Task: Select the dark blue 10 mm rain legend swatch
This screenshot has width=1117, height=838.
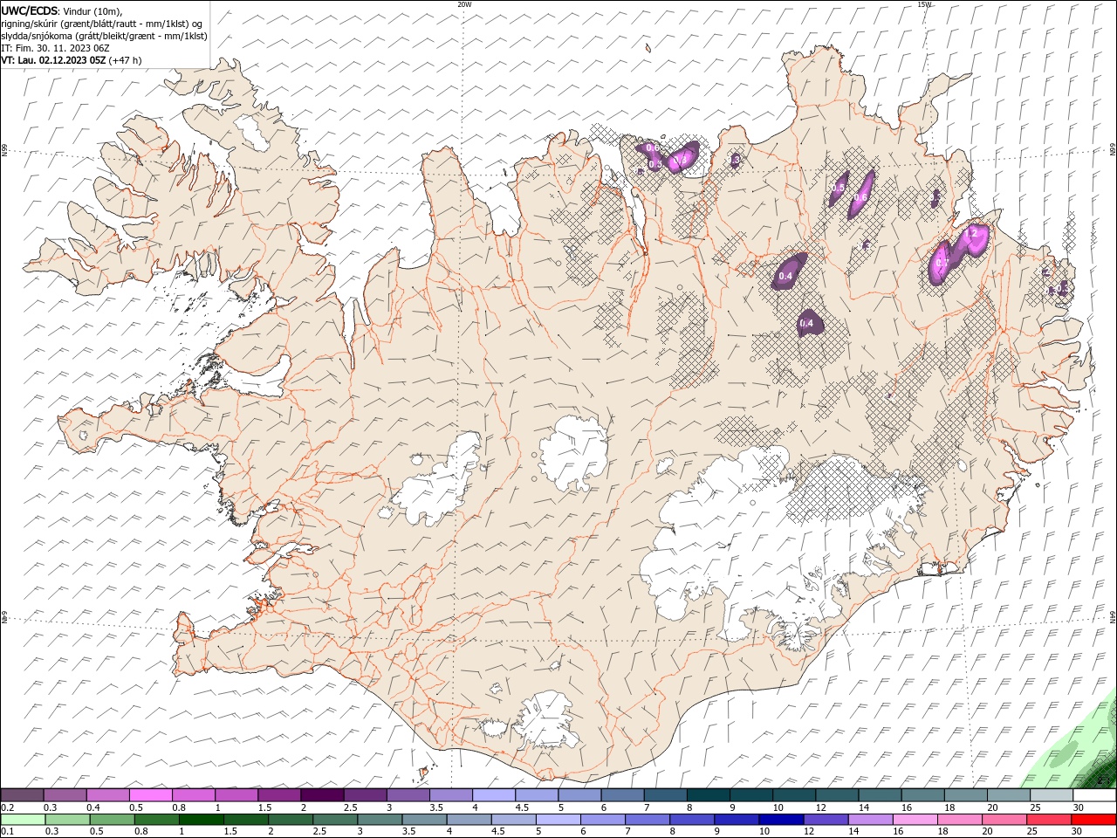Action: [x=781, y=819]
